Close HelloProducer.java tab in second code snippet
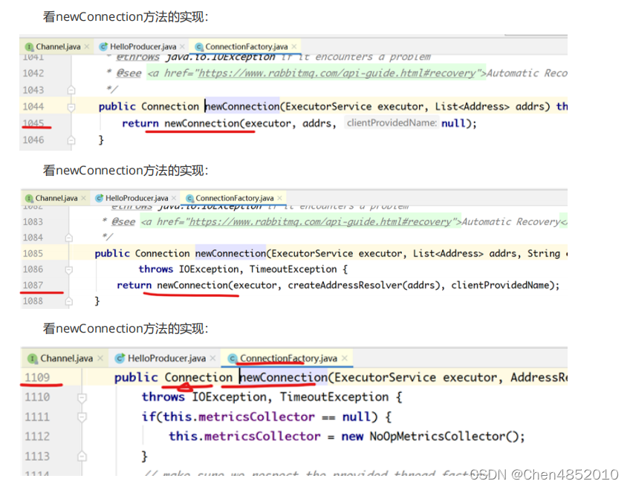Image resolution: width=630 pixels, height=487 pixels. pyautogui.click(x=174, y=198)
